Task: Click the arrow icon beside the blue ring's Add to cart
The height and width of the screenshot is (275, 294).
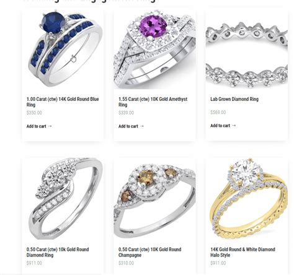Action: coord(50,126)
